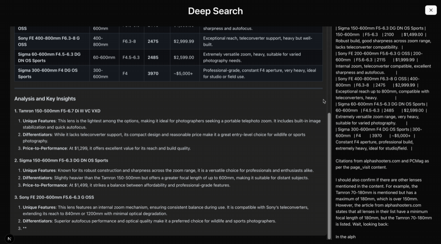The width and height of the screenshot is (441, 244).
Task: Click 'Differentiators' under the Tamron section
Action: pos(37,135)
